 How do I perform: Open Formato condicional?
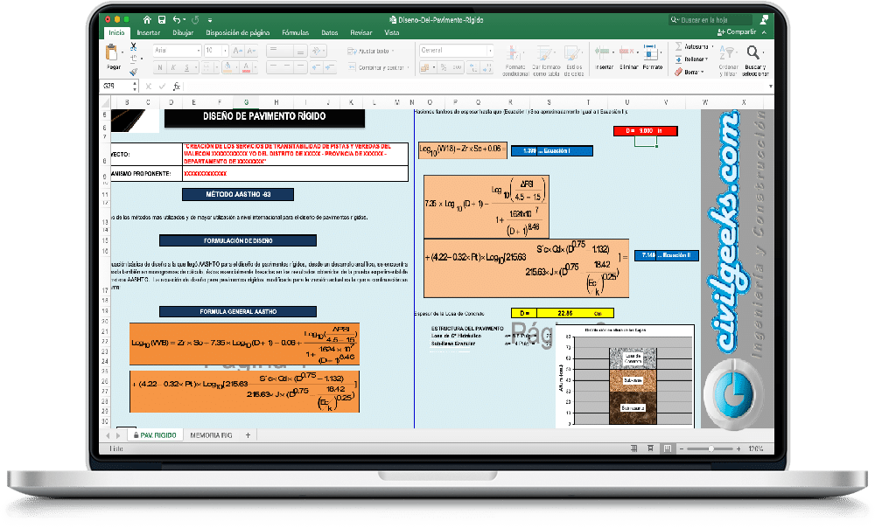[x=514, y=60]
